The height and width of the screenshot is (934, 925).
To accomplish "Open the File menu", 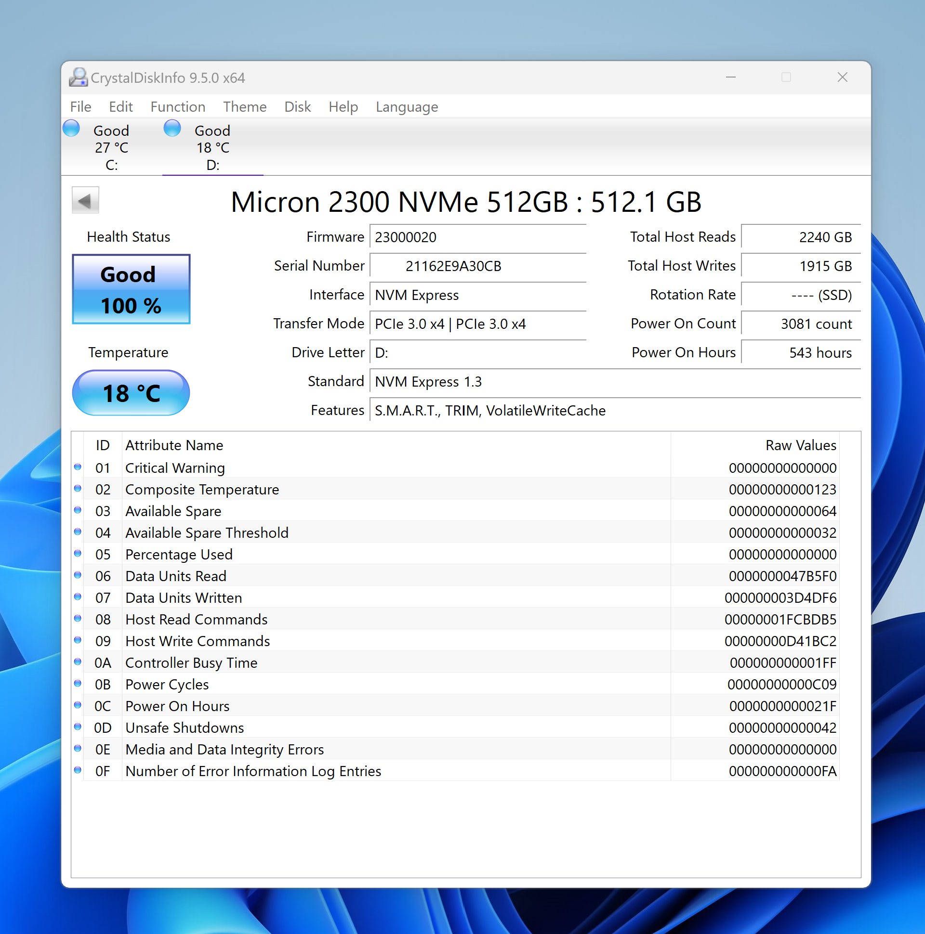I will (80, 106).
